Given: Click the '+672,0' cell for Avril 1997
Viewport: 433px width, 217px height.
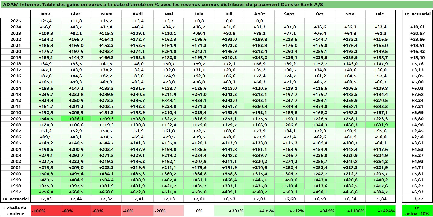Looking at the screenshot, I should coord(138,192).
